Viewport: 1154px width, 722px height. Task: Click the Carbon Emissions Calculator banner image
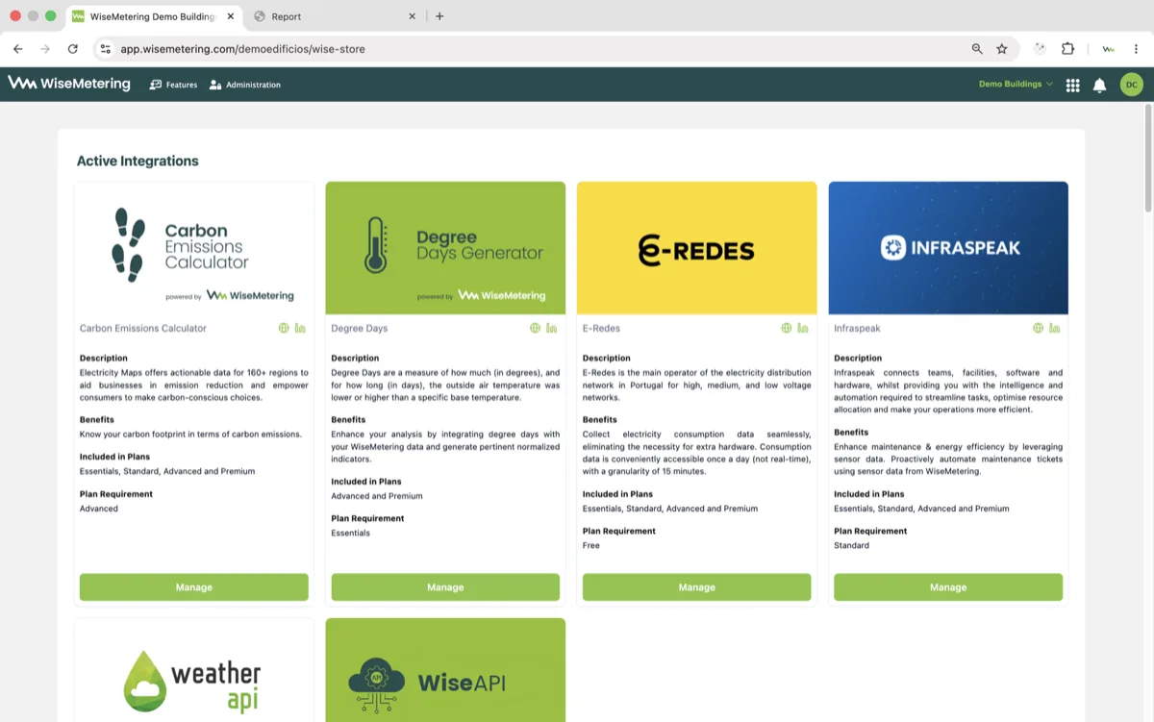tap(194, 248)
